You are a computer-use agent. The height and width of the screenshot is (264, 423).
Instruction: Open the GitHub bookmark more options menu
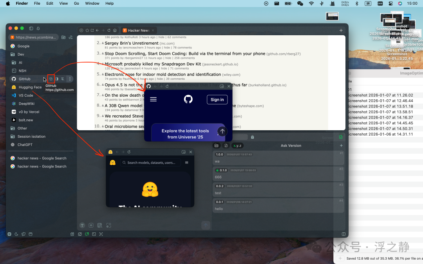coord(70,79)
